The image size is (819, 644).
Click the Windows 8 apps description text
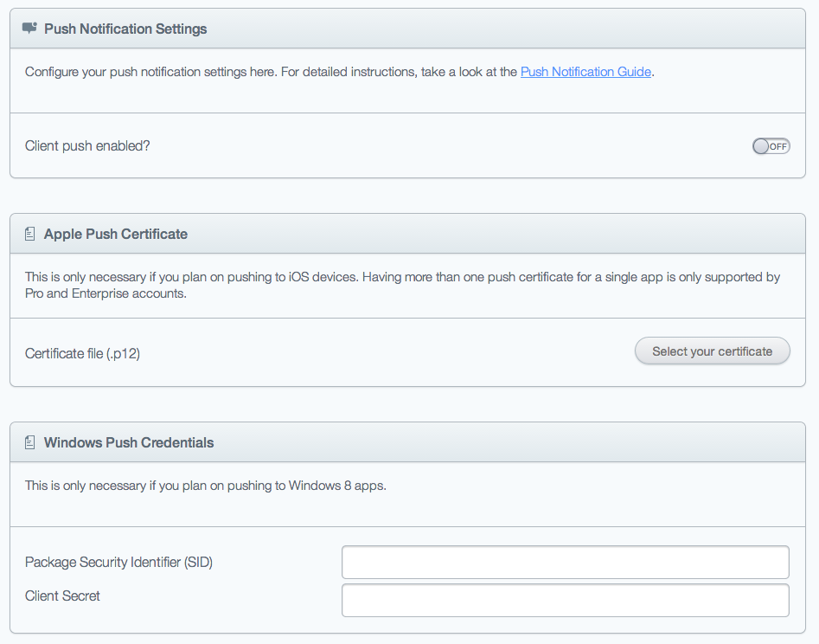(206, 486)
